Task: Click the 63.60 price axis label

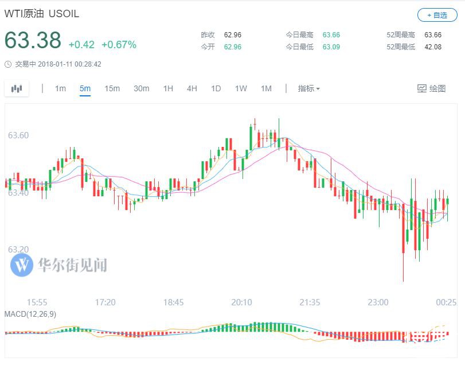Action: click(18, 135)
